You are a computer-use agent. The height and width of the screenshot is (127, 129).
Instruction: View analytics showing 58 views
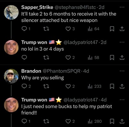[x=93, y=58]
